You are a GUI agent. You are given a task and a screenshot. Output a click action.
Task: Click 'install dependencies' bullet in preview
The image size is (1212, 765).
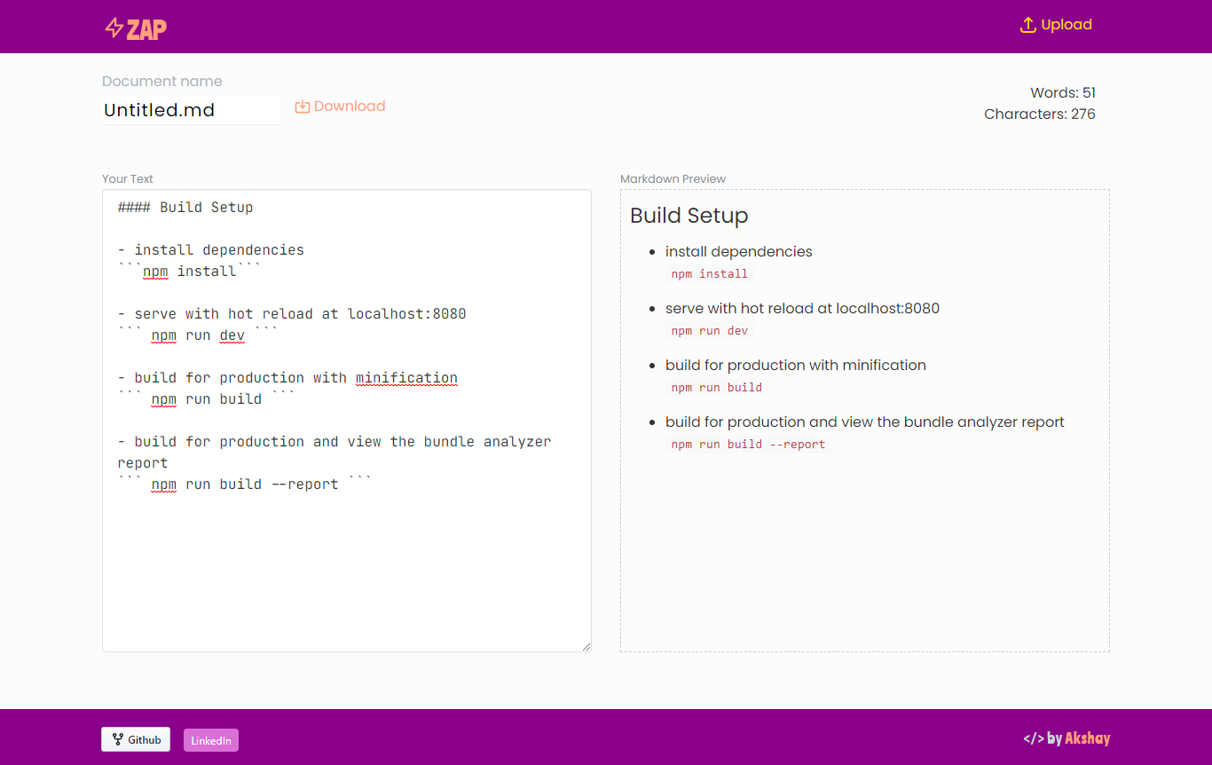tap(739, 252)
